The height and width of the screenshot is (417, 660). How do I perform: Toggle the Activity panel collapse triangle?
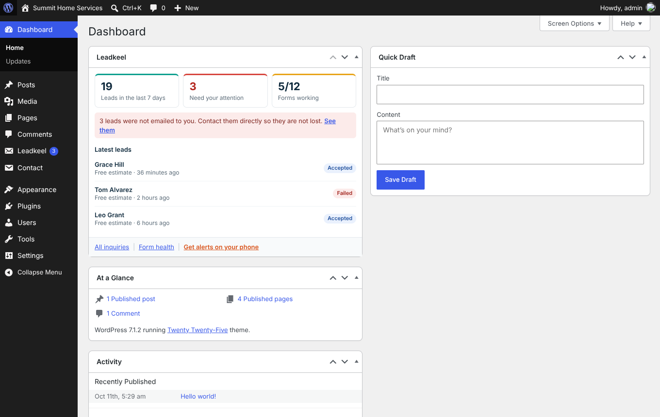(x=357, y=361)
